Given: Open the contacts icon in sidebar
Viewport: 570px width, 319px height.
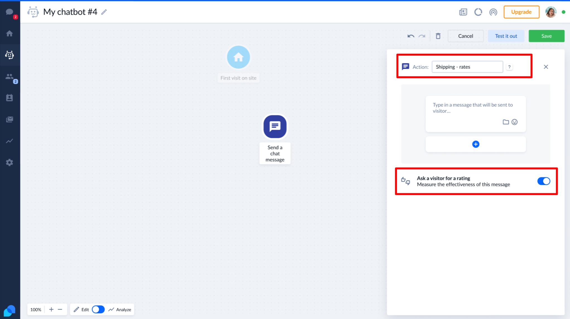Looking at the screenshot, I should 9,98.
